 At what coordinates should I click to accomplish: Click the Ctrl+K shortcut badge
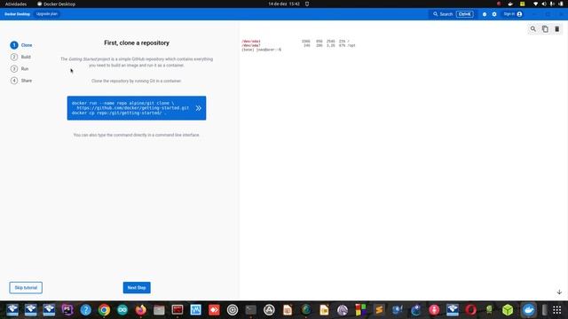click(x=465, y=14)
